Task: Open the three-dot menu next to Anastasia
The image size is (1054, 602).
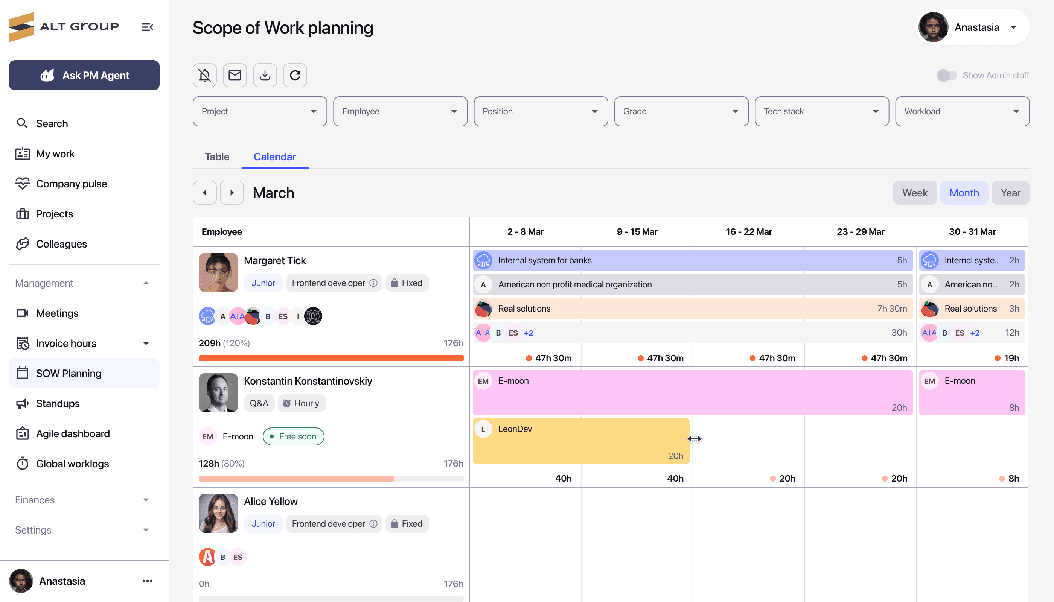Action: click(147, 581)
